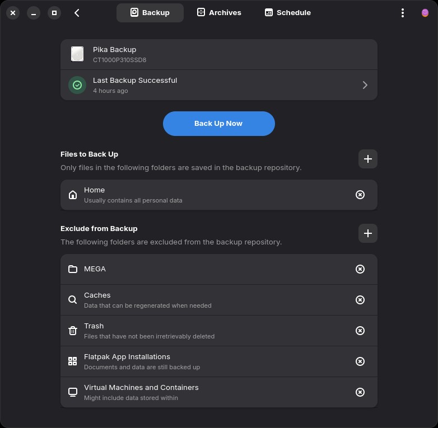This screenshot has height=428, width=438.
Task: Remove Trash exclusion rule
Action: (x=360, y=331)
